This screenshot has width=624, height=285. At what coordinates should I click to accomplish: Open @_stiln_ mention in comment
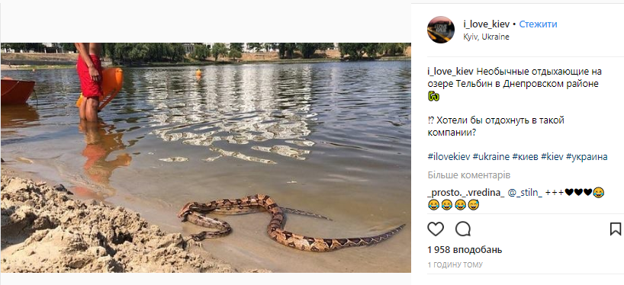[526, 194]
